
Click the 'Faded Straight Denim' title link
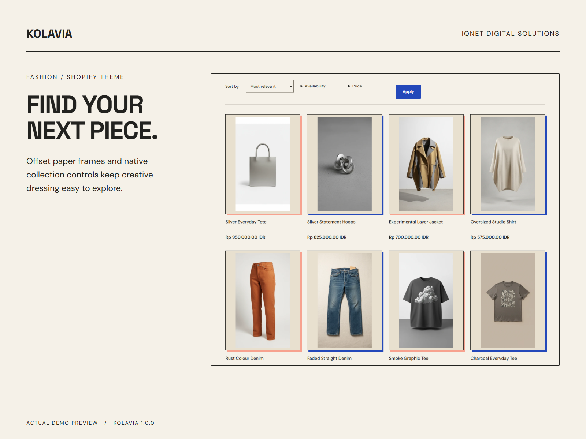329,358
